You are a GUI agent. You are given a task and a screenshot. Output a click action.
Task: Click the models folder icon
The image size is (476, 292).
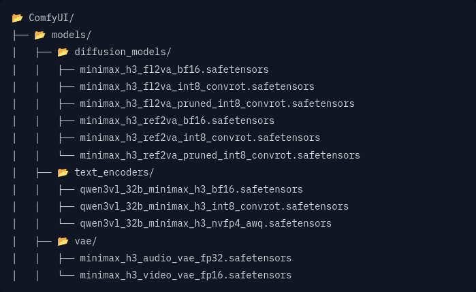[x=39, y=35]
